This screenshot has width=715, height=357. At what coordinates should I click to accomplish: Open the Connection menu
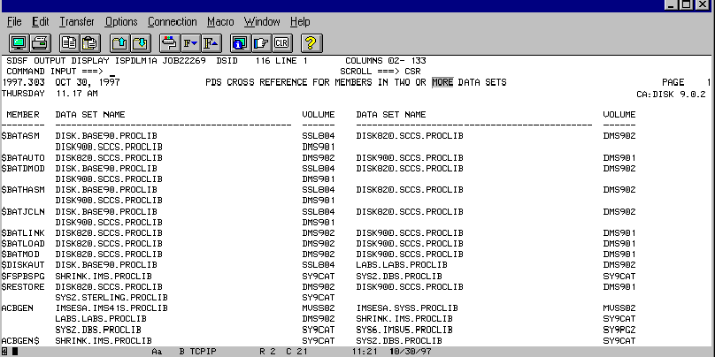(x=173, y=20)
